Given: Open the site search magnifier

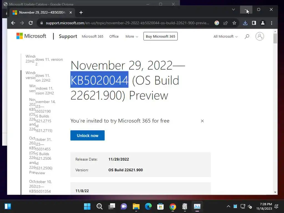Looking at the screenshot, I should pos(247,36).
